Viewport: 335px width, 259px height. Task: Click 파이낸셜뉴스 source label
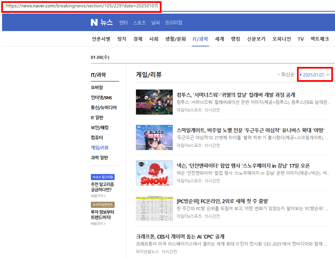click(x=147, y=252)
